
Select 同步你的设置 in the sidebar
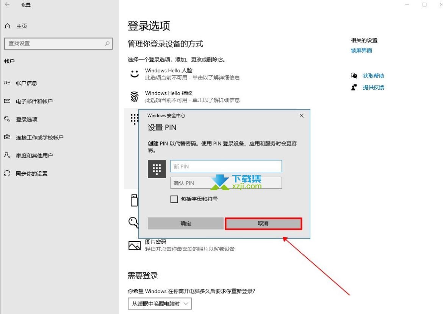point(32,174)
